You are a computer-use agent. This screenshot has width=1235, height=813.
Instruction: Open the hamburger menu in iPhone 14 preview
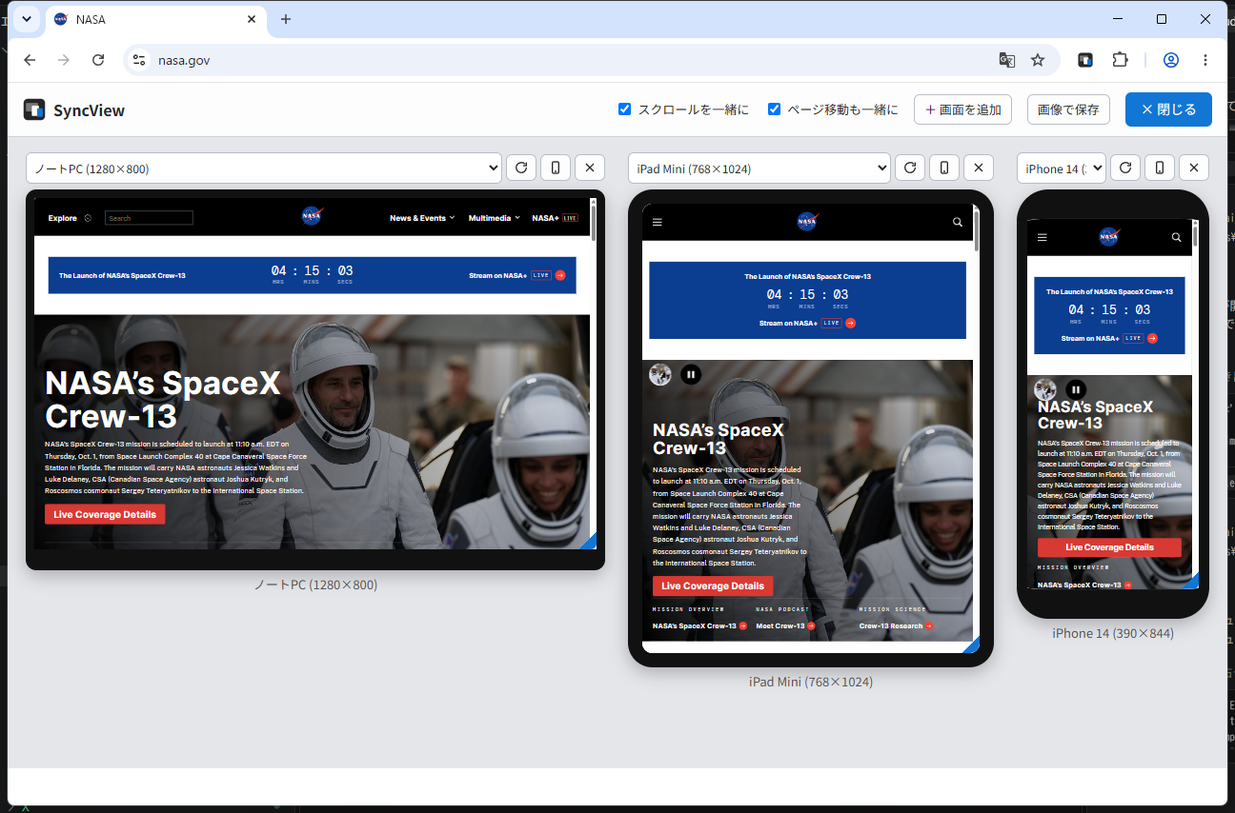pos(1042,237)
